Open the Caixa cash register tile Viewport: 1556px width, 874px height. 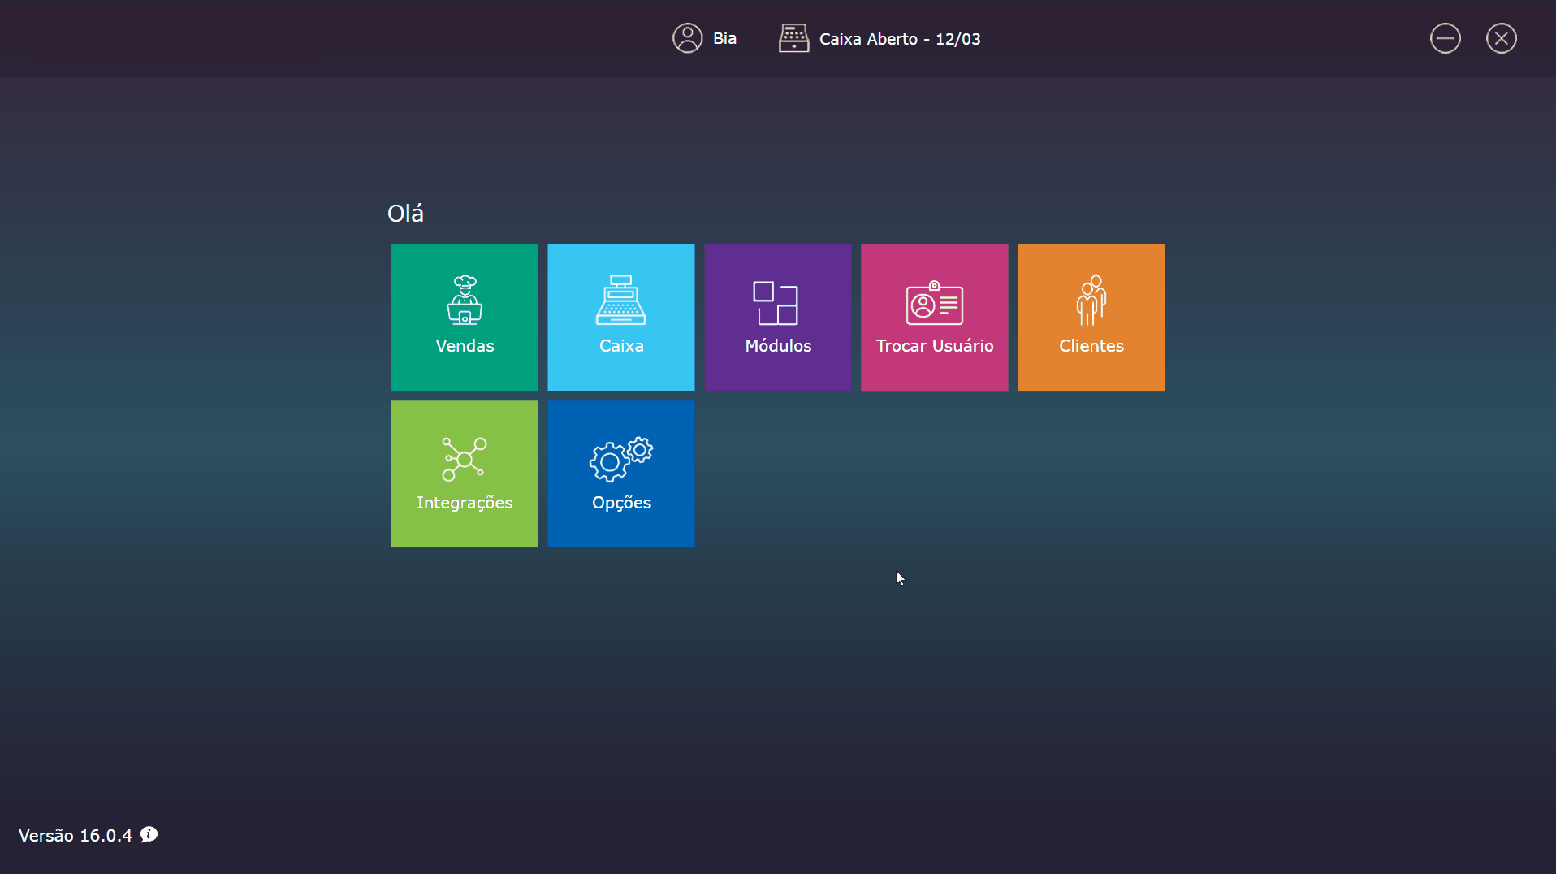[620, 317]
